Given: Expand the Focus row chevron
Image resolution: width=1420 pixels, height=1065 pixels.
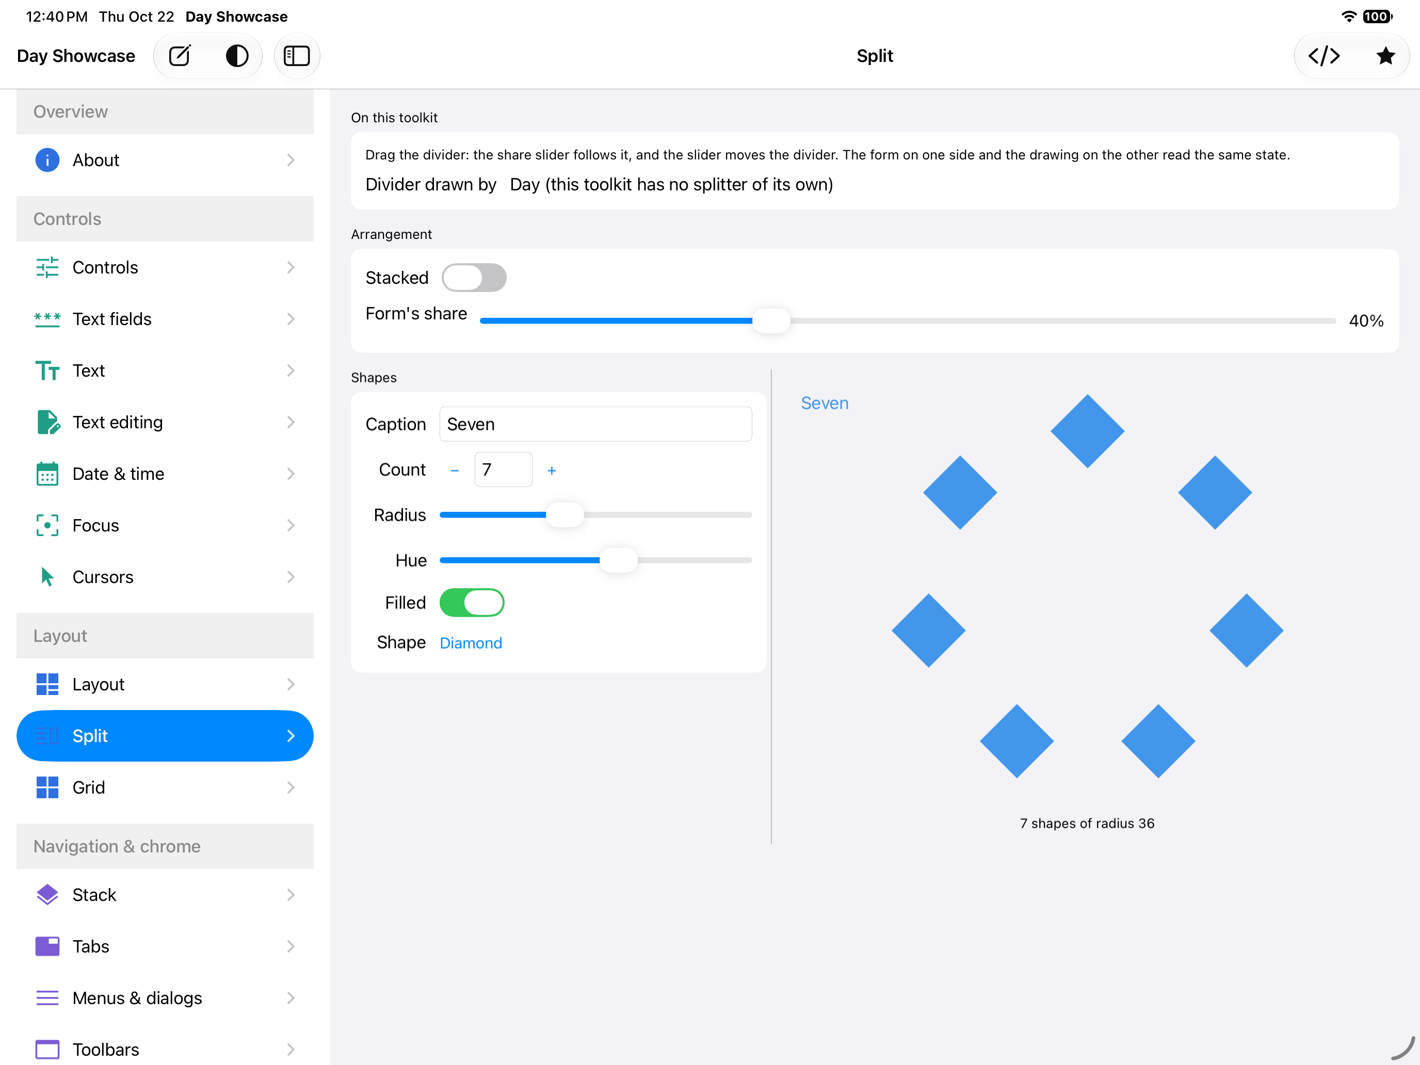Looking at the screenshot, I should [x=291, y=525].
